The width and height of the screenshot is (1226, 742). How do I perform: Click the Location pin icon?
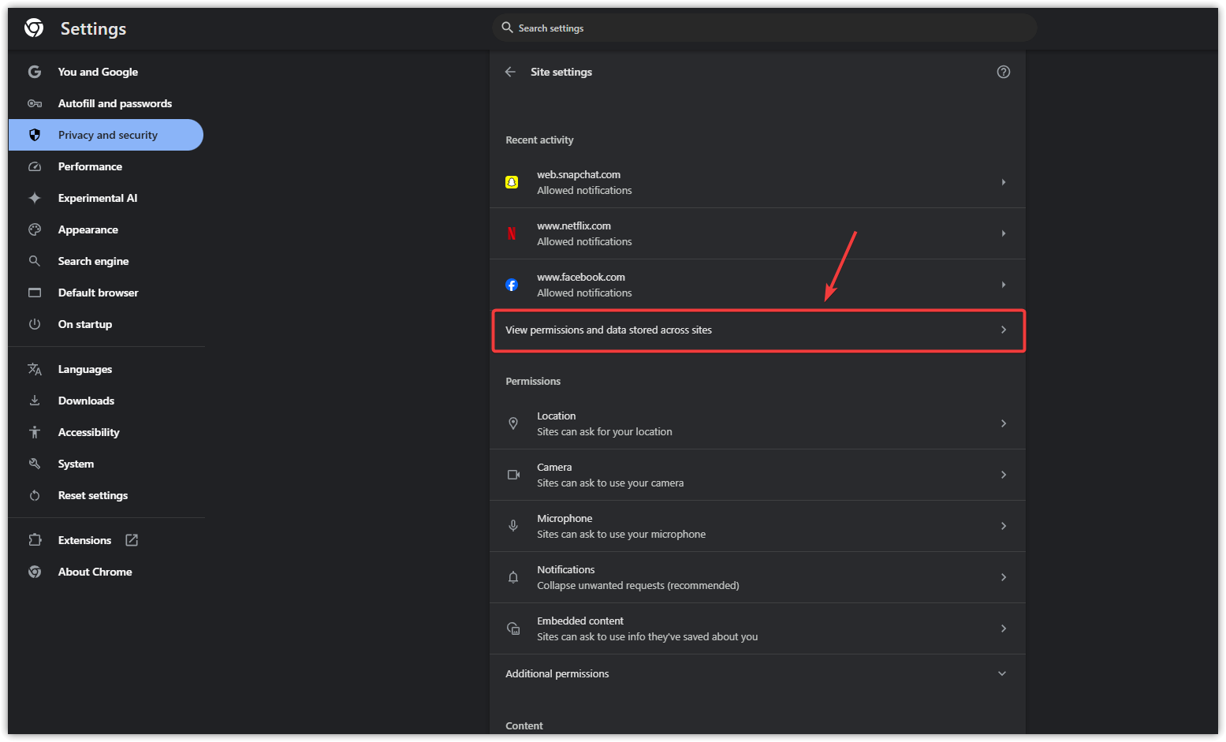coord(513,423)
